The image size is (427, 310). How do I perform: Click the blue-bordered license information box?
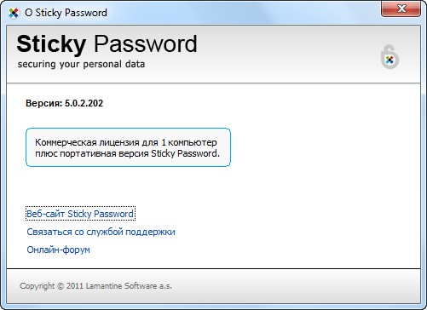pyautogui.click(x=128, y=147)
